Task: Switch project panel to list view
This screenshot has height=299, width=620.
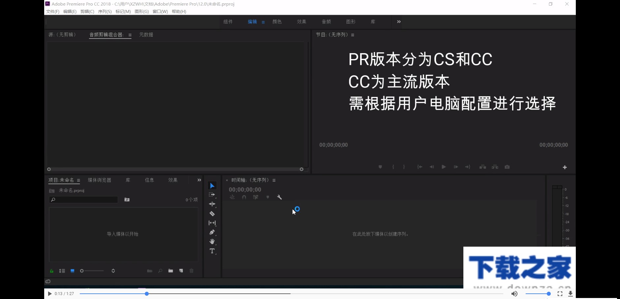Action: [x=62, y=271]
